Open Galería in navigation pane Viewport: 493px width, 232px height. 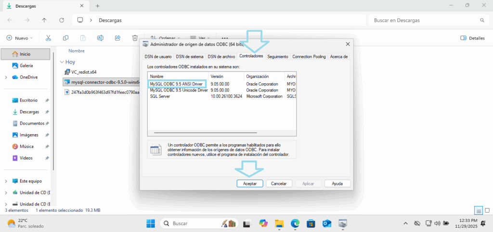(x=25, y=66)
